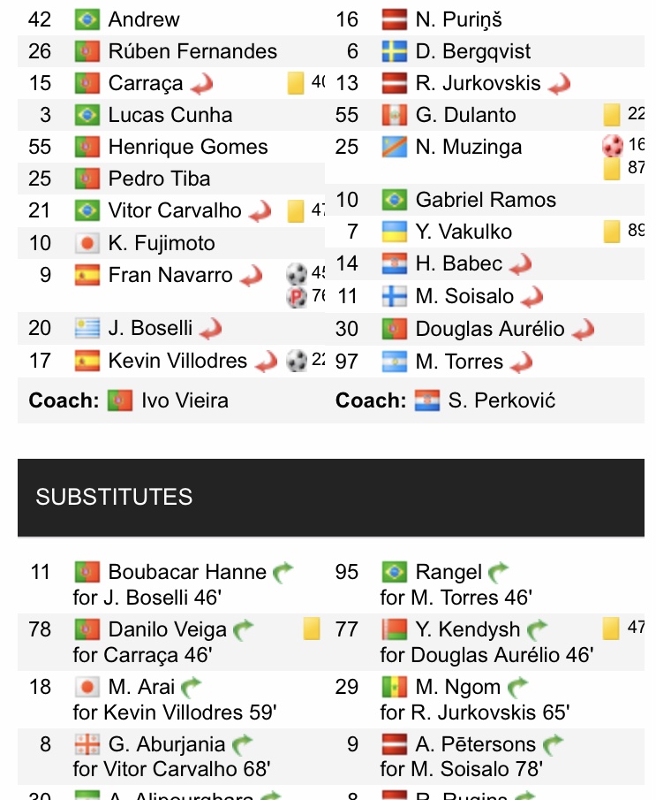Select player D. Bergqvist

473,51
